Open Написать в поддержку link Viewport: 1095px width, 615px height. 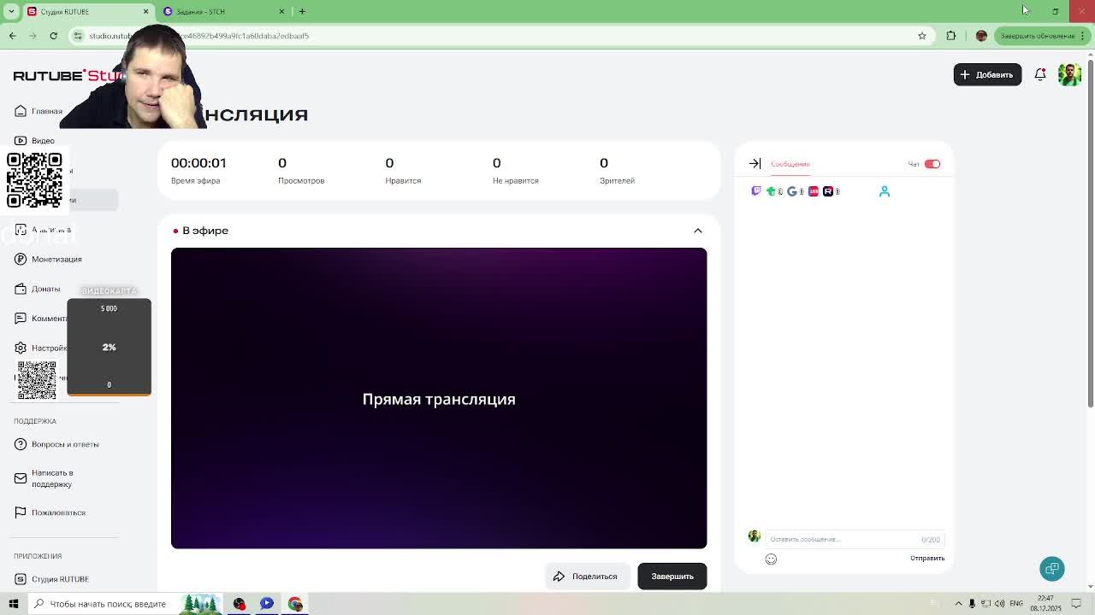click(52, 478)
